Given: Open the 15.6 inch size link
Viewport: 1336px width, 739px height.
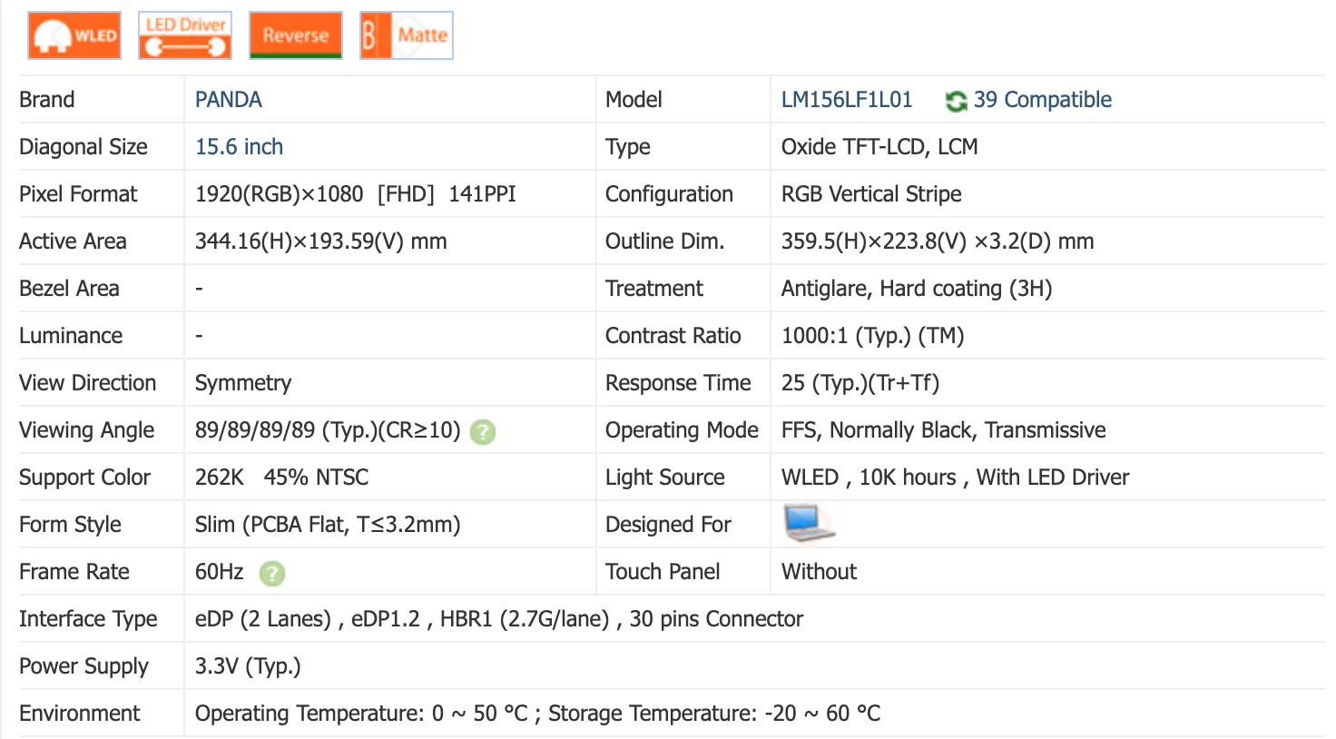Looking at the screenshot, I should (239, 147).
